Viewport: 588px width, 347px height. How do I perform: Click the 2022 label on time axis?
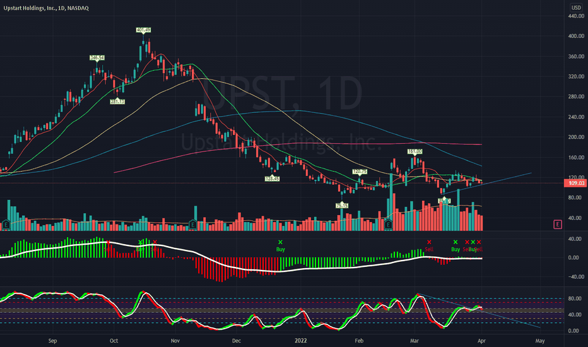pyautogui.click(x=301, y=341)
